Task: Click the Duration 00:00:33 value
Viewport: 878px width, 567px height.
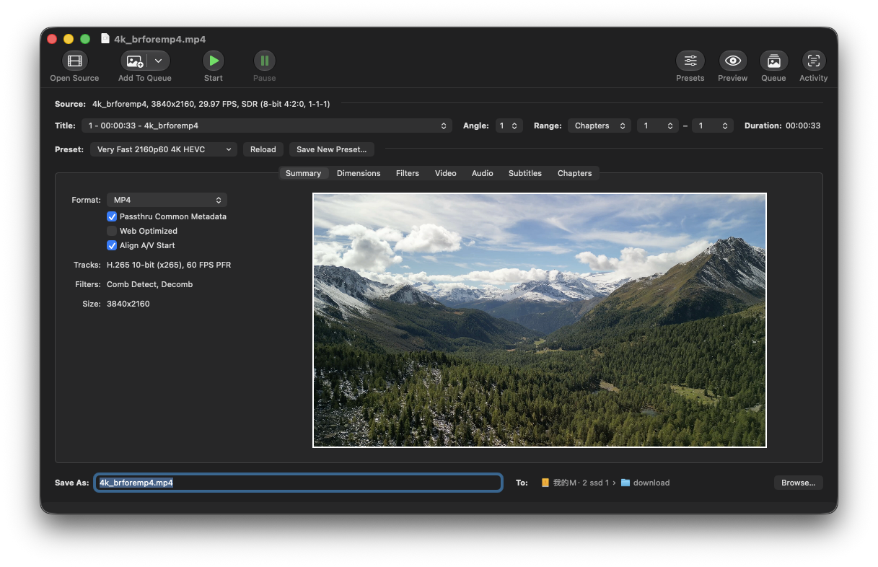Action: [803, 126]
